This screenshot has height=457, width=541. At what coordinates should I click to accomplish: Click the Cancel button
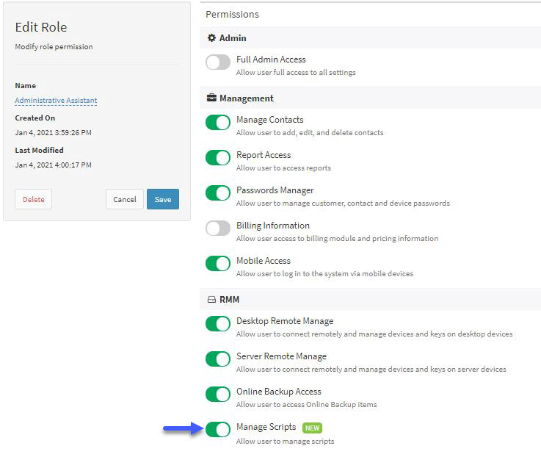[x=125, y=199]
